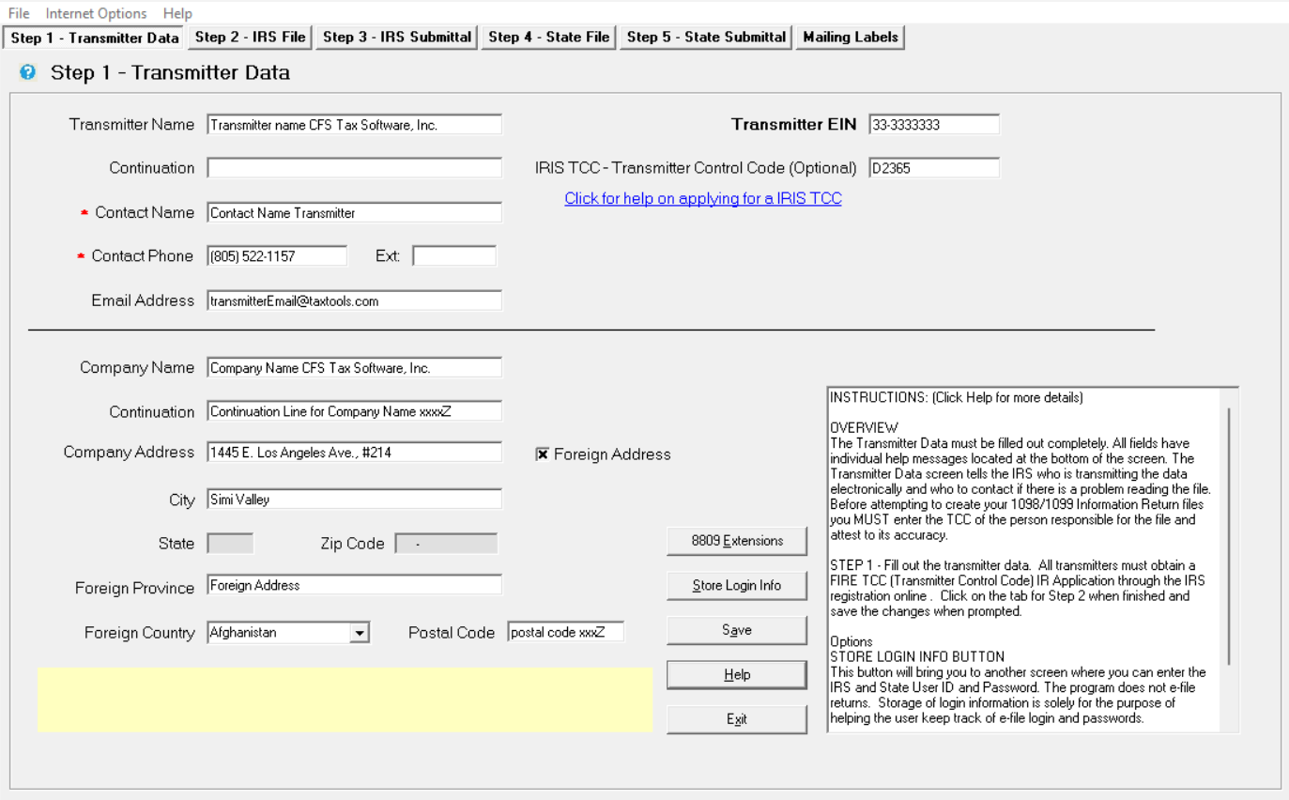Open the File menu

click(19, 13)
